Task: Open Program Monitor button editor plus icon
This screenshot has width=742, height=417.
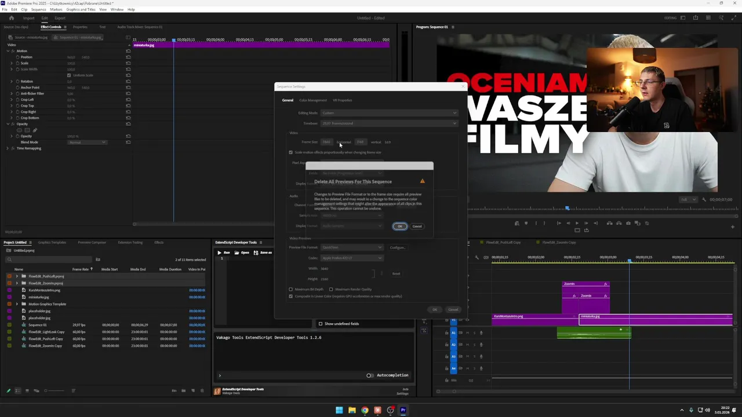Action: click(x=733, y=226)
